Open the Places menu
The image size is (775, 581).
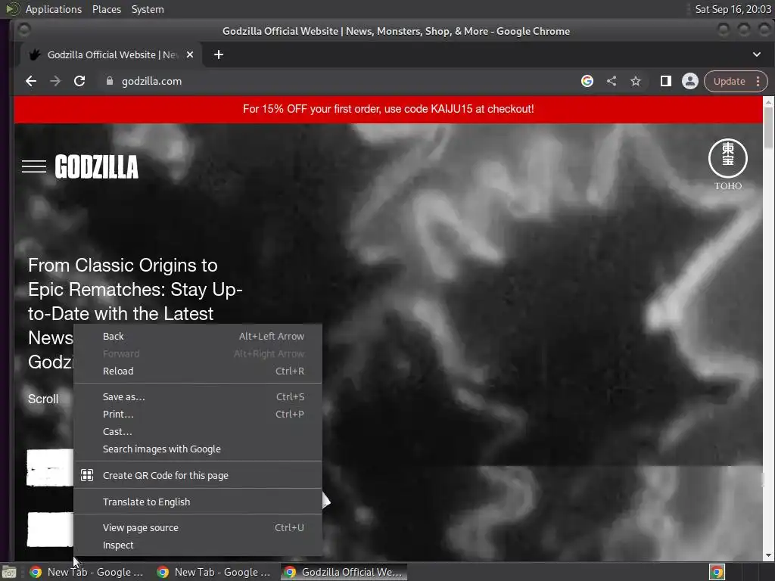107,9
